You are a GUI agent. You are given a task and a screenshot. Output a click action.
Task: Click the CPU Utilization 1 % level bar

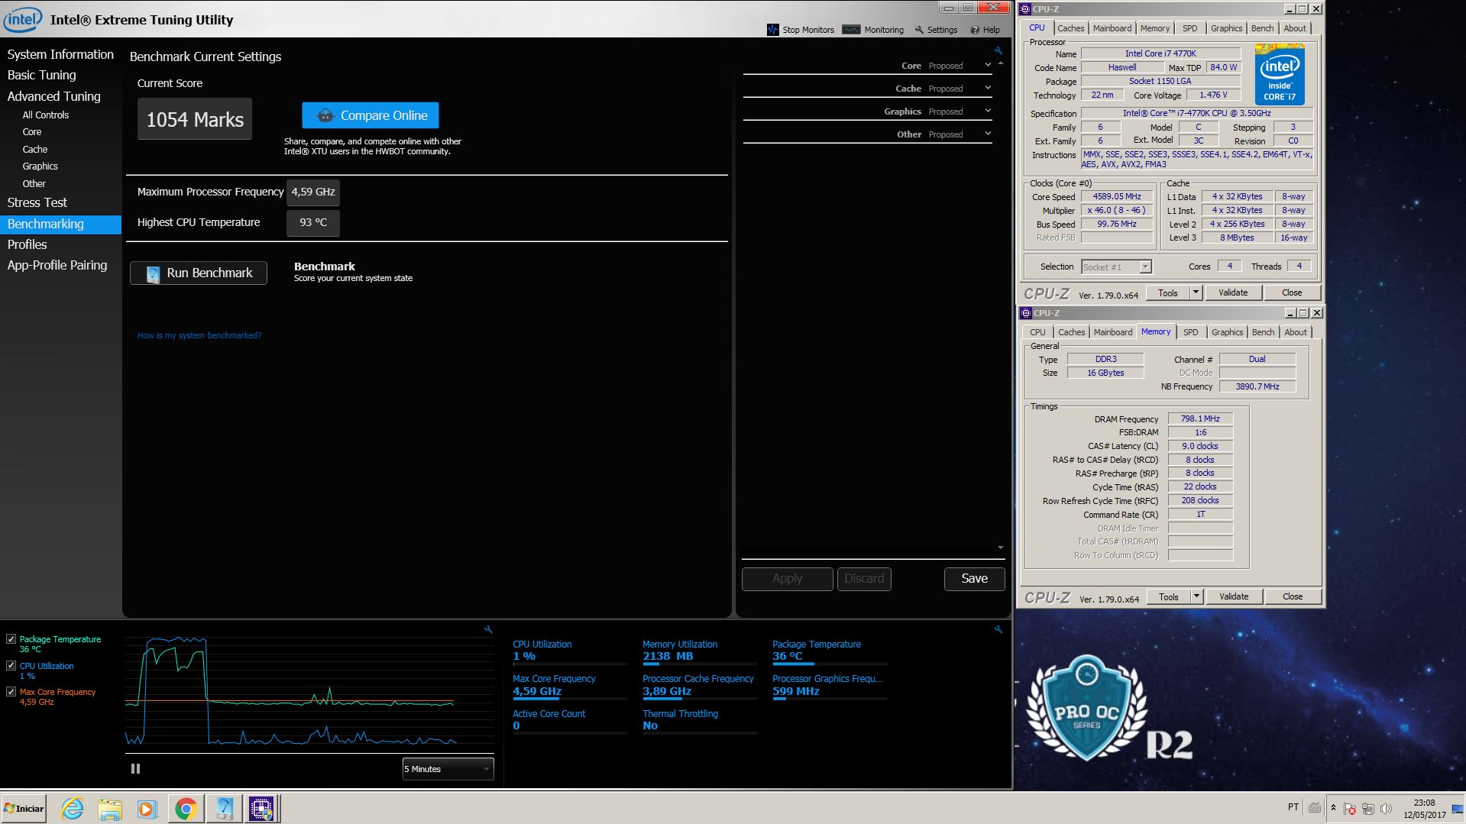click(x=569, y=664)
